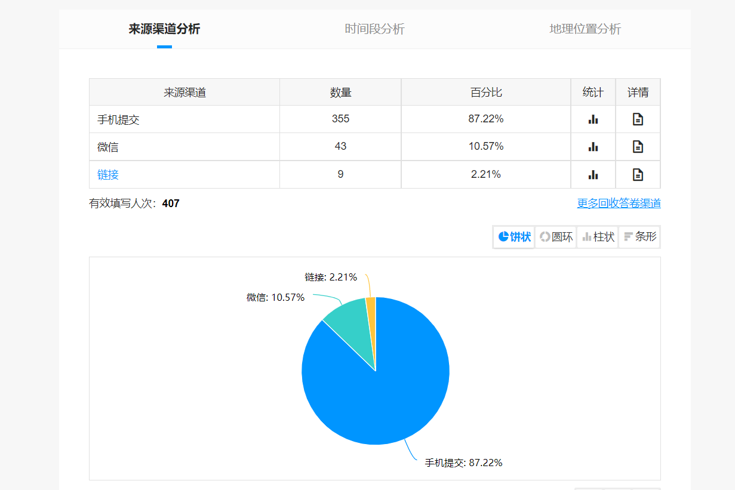The width and height of the screenshot is (735, 490).
Task: View details document icon for 手机提交 row
Action: pyautogui.click(x=638, y=119)
